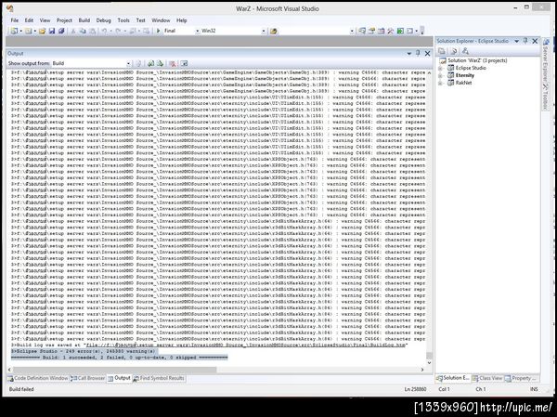Close the Solution Explorer panel
Viewport: 557px width, 417px height.
click(535, 41)
